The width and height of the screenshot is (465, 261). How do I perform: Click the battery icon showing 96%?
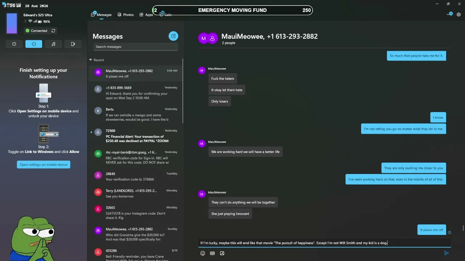40,22
